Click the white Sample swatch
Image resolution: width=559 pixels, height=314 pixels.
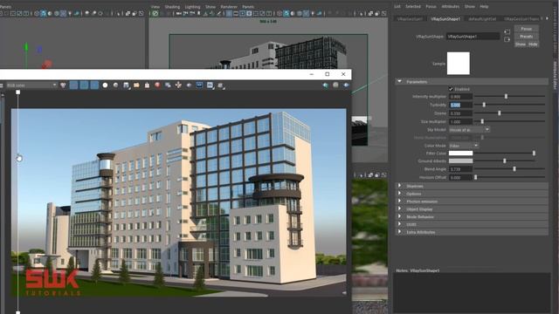pos(458,64)
